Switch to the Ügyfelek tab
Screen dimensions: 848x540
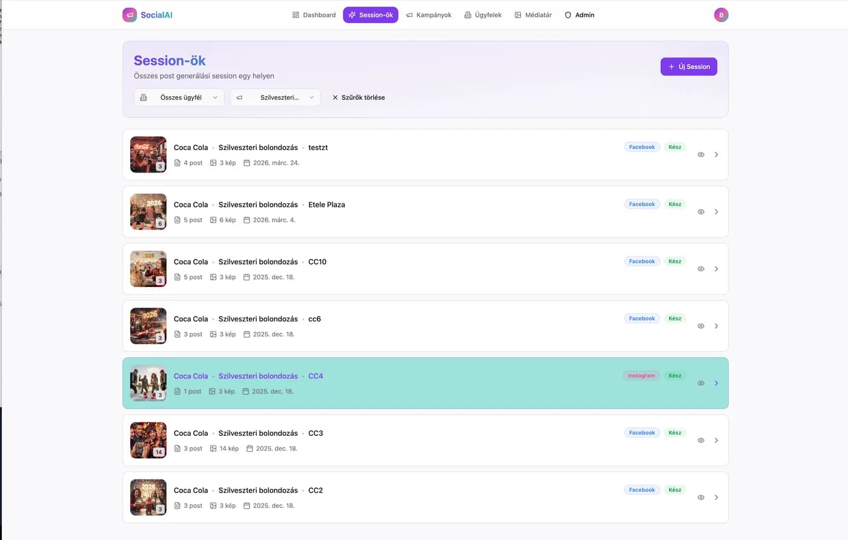pyautogui.click(x=483, y=15)
